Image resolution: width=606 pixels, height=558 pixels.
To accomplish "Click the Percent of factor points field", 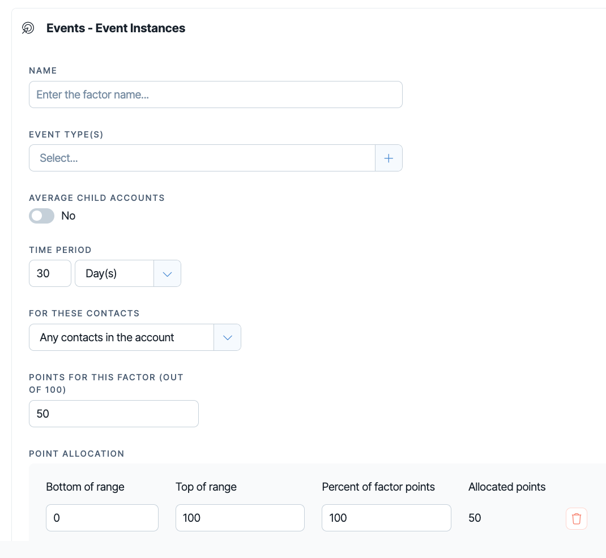I will tap(386, 518).
